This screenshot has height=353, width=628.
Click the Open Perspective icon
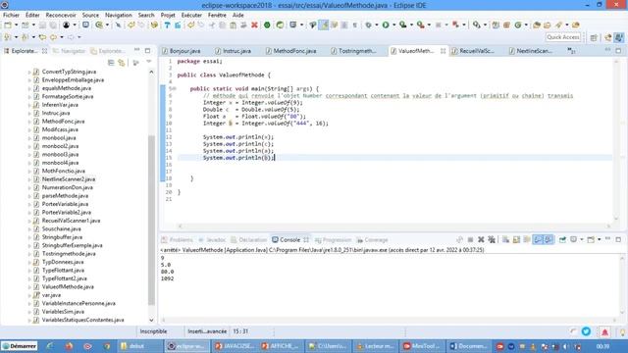pos(594,37)
